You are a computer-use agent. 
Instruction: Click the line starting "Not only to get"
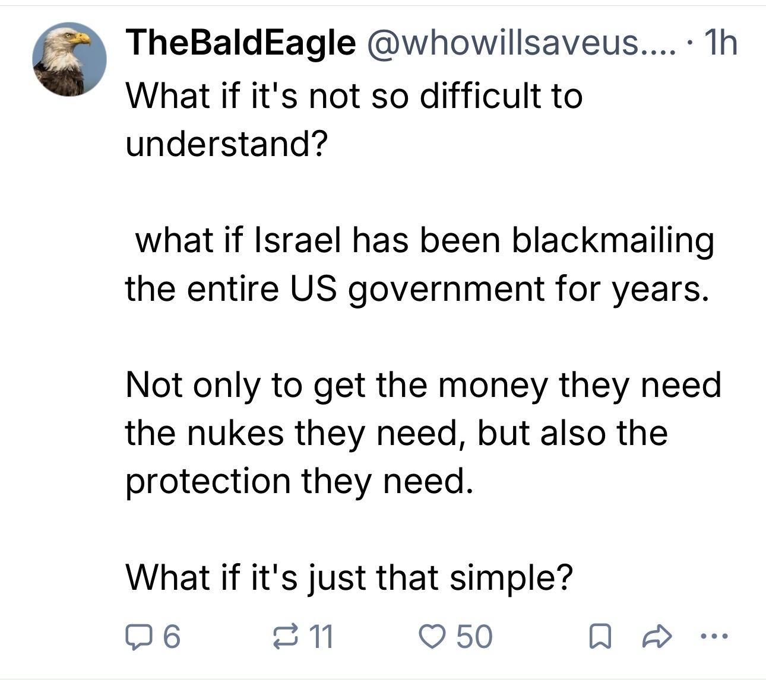point(423,386)
